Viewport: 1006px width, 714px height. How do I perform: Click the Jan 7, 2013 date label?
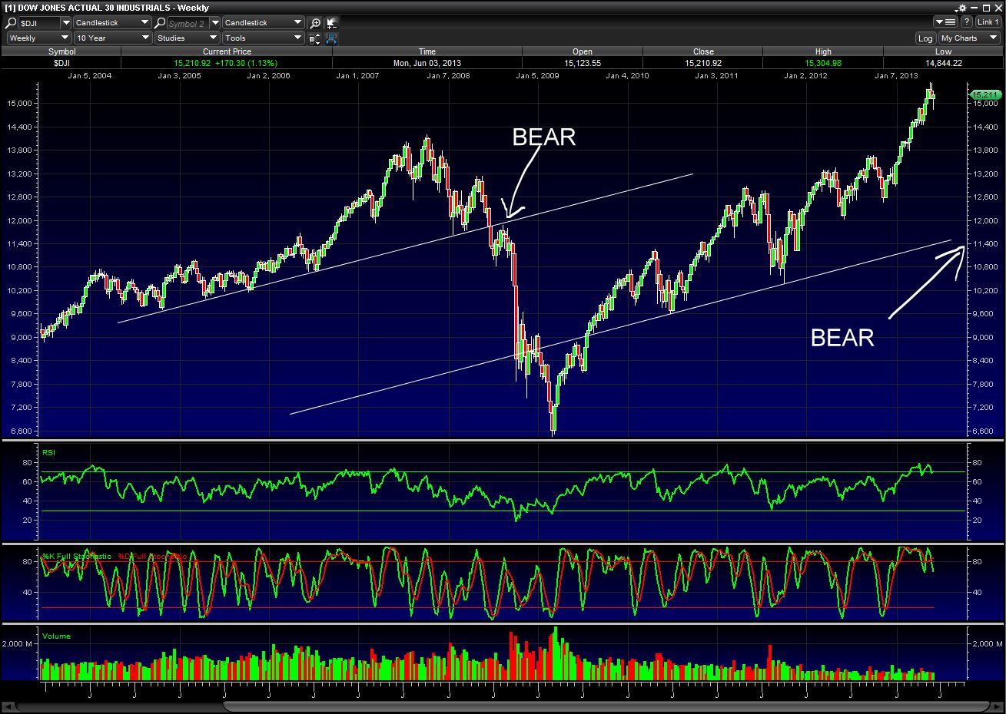coord(896,76)
